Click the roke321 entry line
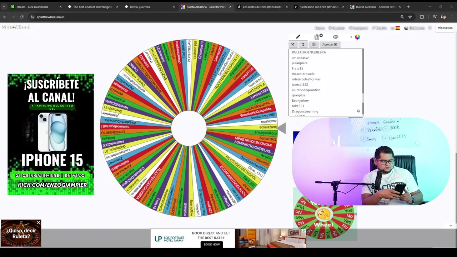The height and width of the screenshot is (257, 457). tap(298, 106)
